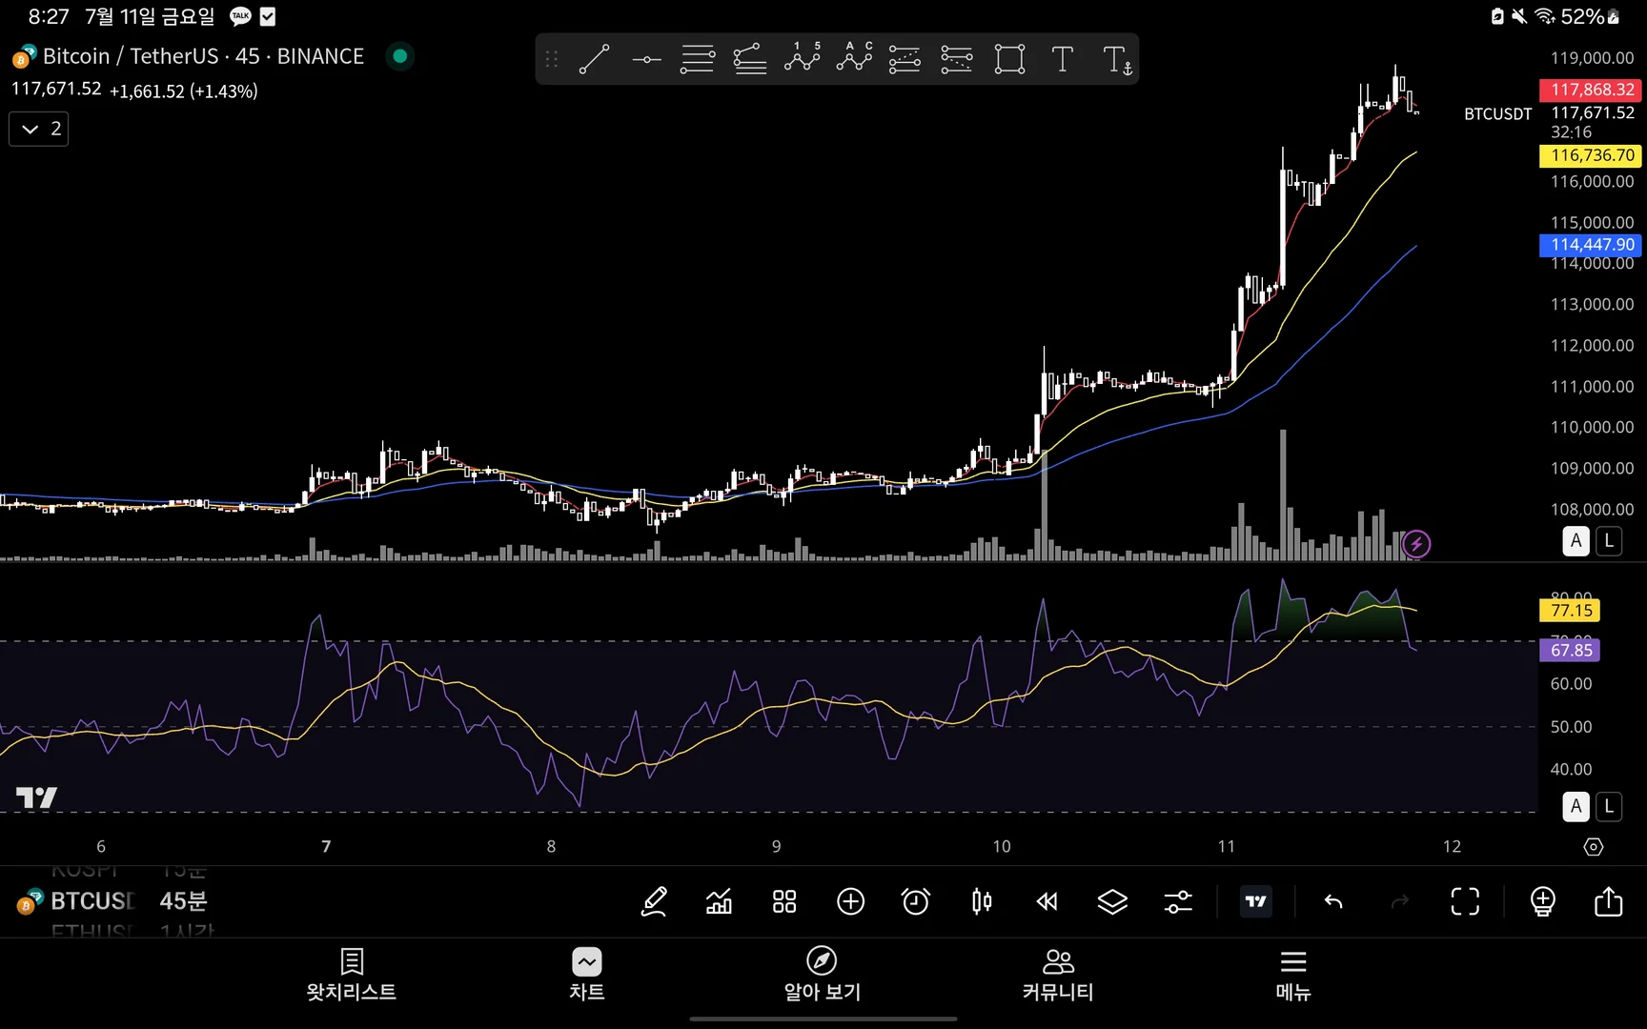This screenshot has height=1029, width=1647.
Task: Tap the yellow 77.15 RSI value label
Action: pos(1570,611)
